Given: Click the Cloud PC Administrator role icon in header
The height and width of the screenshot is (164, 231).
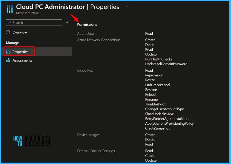Looking at the screenshot, I should [x=10, y=9].
